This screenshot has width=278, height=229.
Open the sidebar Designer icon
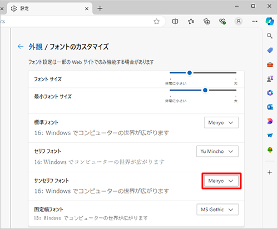pos(270,121)
